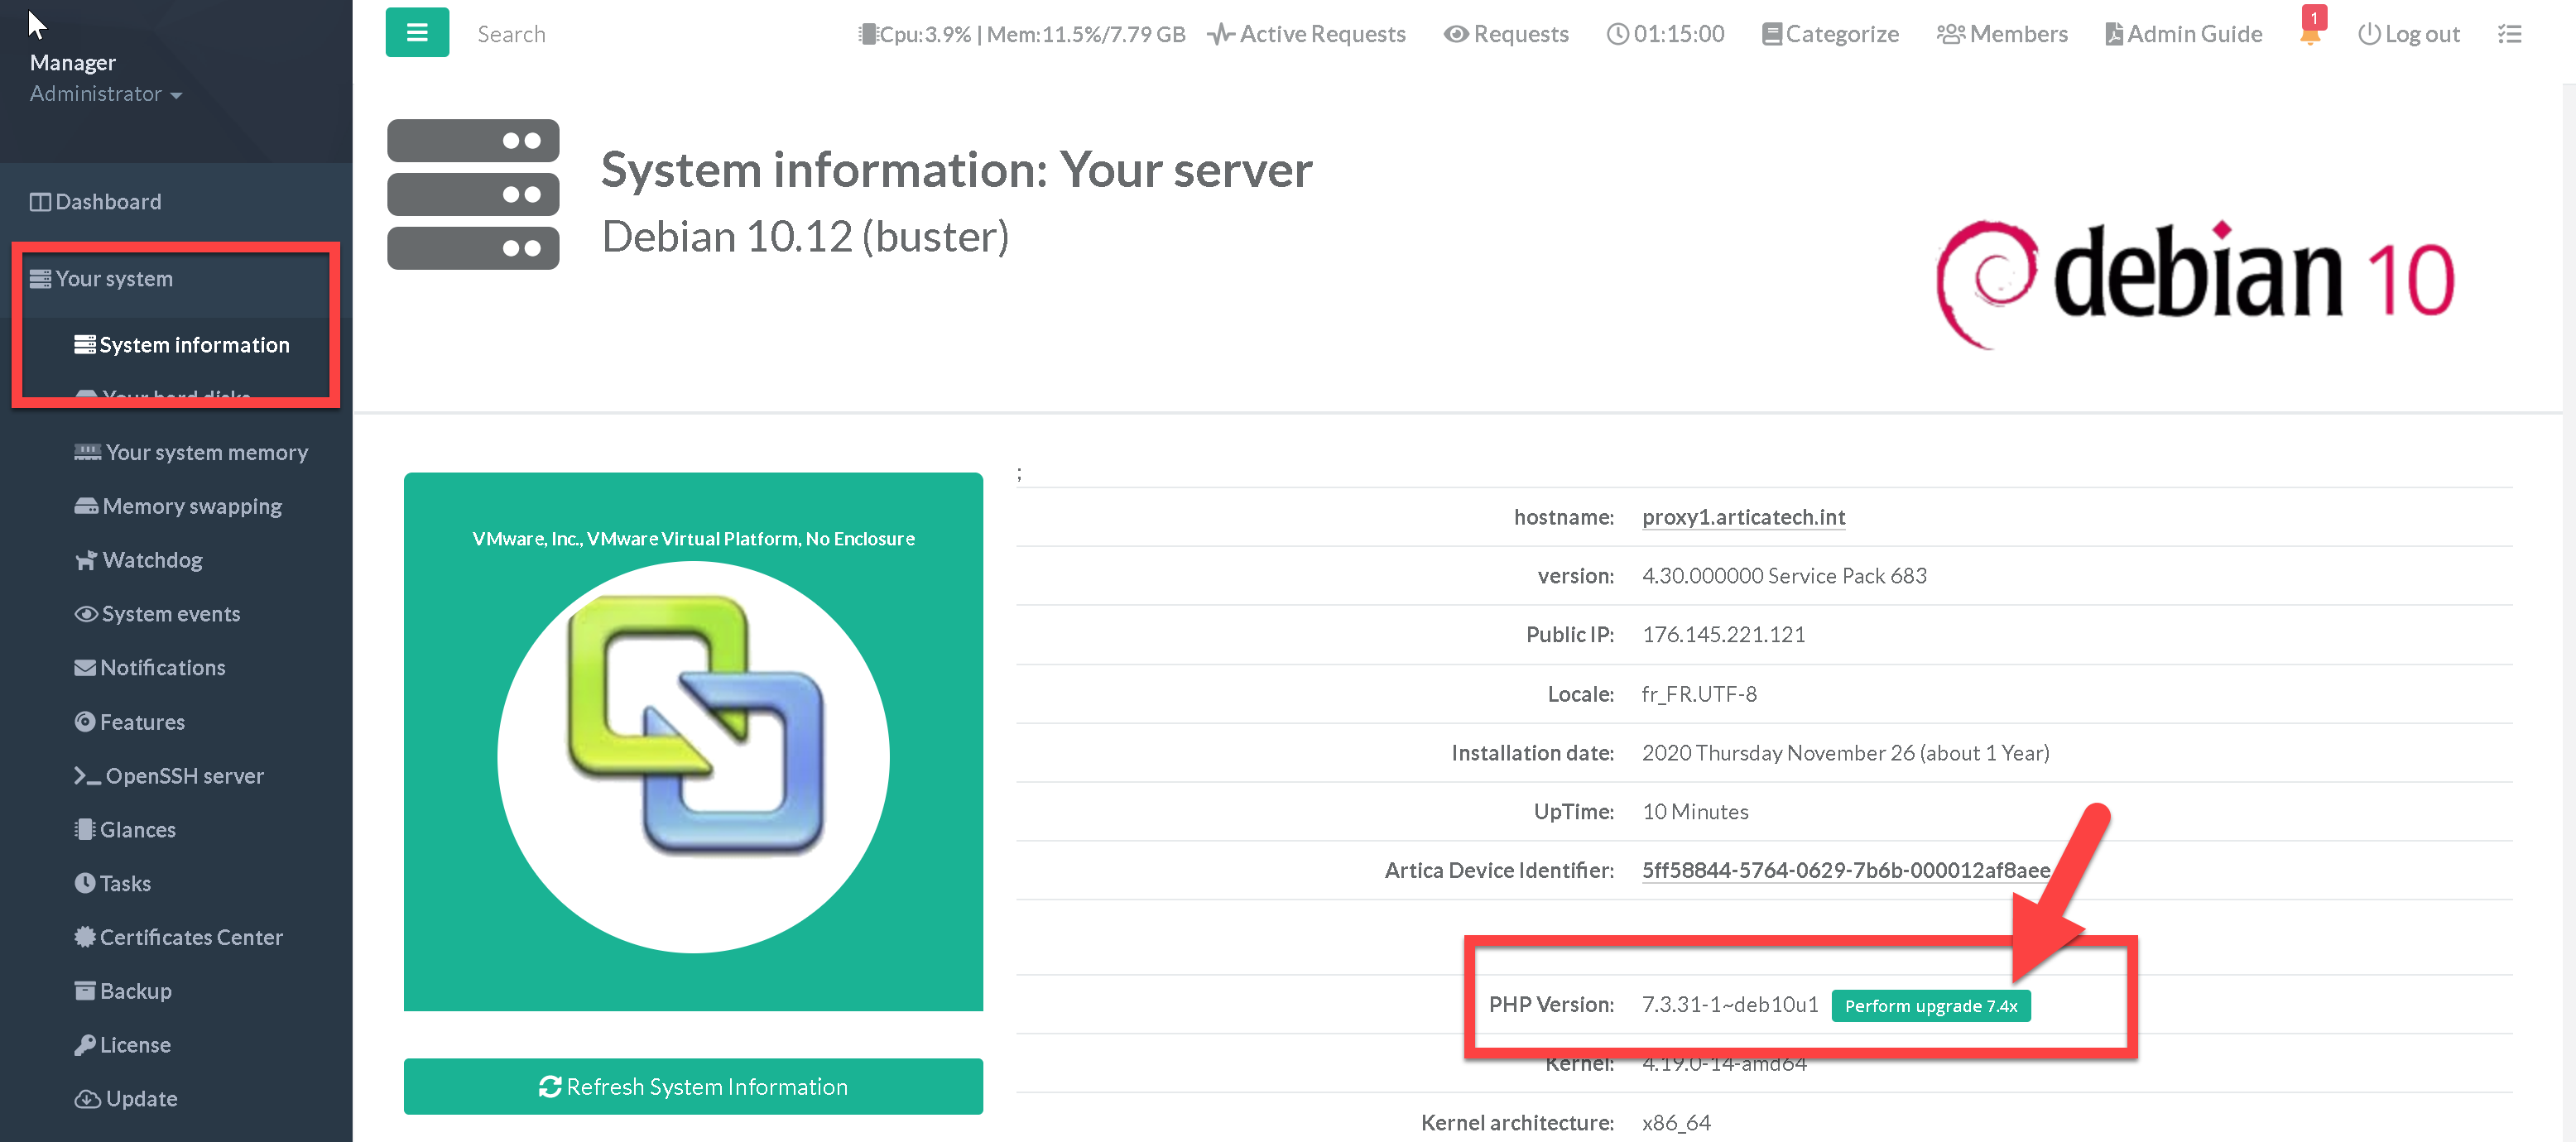This screenshot has height=1142, width=2576.
Task: Click the Log out power icon
Action: pyautogui.click(x=2408, y=34)
